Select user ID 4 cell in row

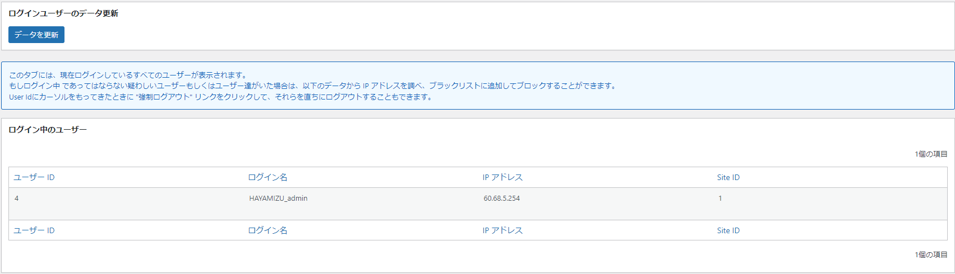click(x=126, y=204)
